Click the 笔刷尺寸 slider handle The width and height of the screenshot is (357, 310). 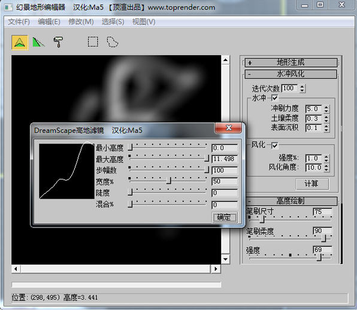[262, 219]
